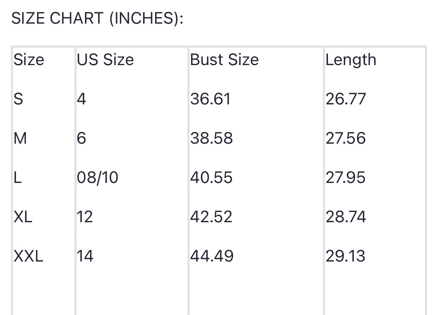The height and width of the screenshot is (315, 438).
Task: Click the 'SIZE CHART (INCHES):' heading
Action: tap(97, 18)
